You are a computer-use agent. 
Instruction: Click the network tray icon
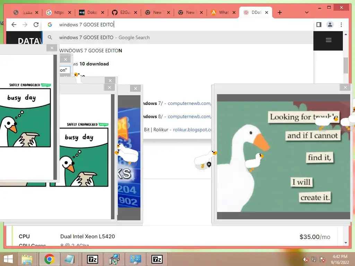click(x=314, y=259)
